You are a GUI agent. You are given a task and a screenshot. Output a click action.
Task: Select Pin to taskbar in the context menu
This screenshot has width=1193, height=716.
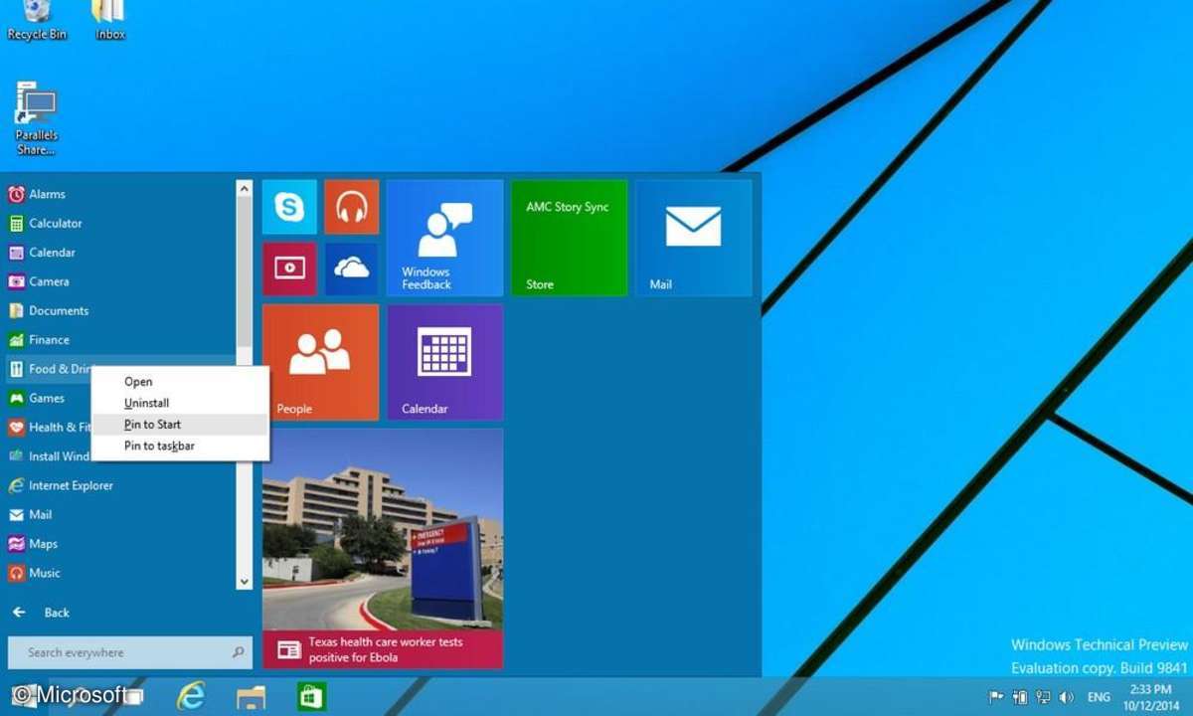(x=179, y=447)
